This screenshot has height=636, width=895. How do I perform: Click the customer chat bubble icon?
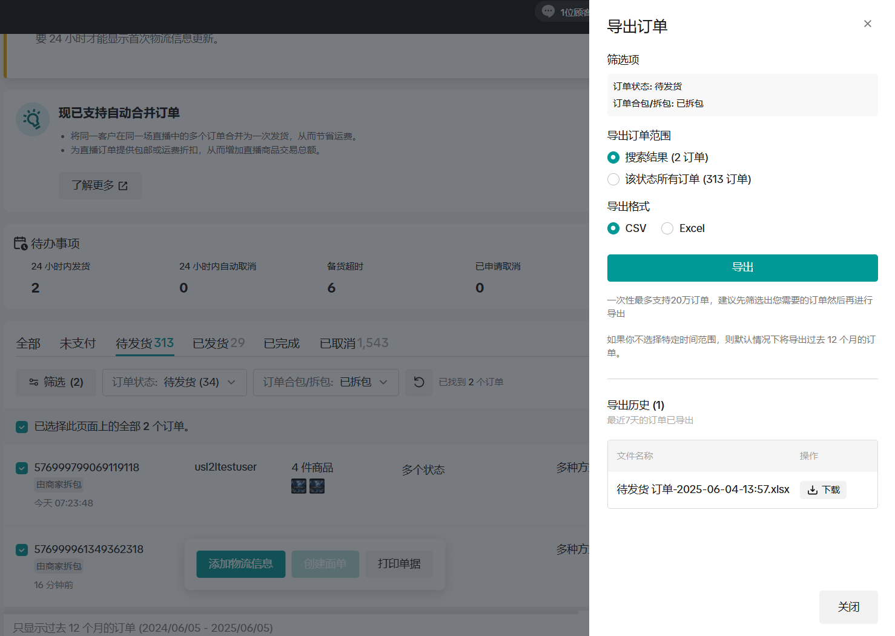click(x=548, y=12)
